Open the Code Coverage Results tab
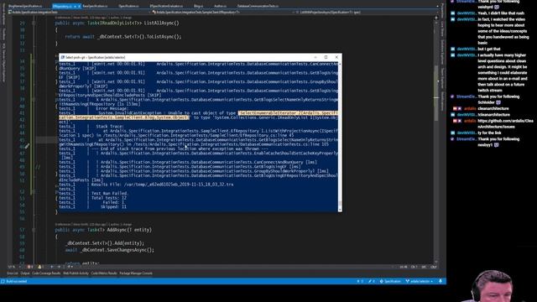This screenshot has width=537, height=302. [46, 273]
